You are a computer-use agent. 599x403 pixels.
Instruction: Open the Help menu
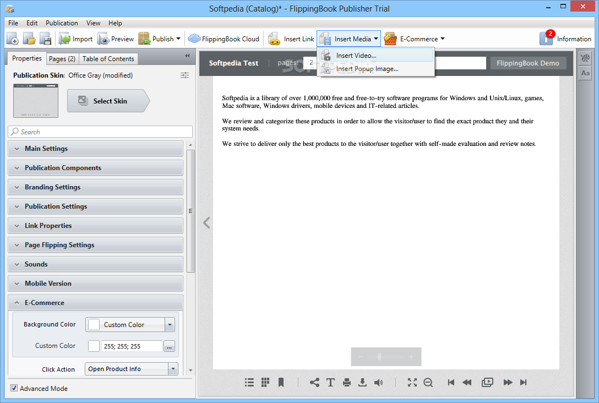click(x=115, y=23)
